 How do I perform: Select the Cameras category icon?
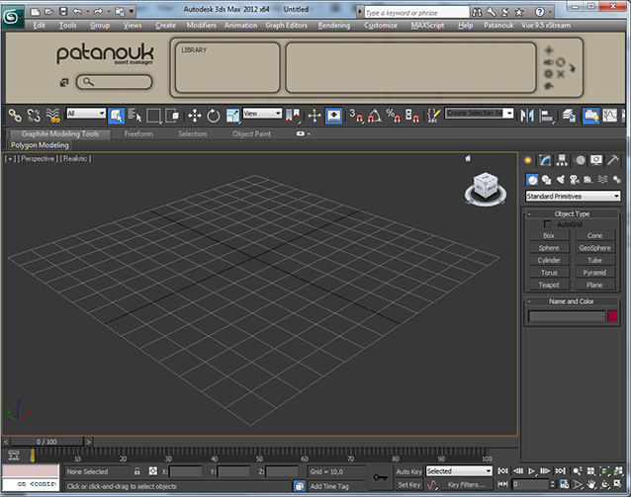[575, 180]
